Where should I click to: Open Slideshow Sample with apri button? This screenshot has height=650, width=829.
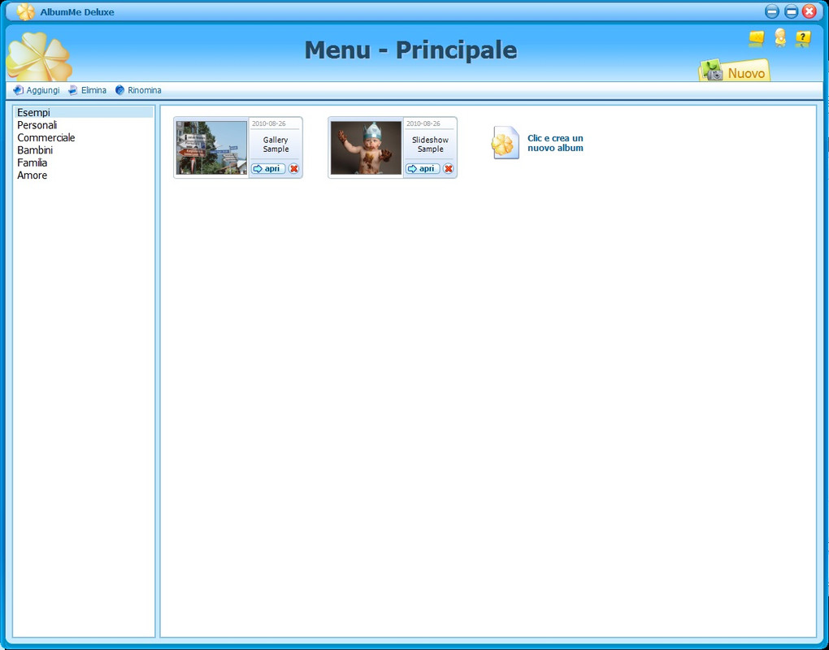click(x=423, y=168)
